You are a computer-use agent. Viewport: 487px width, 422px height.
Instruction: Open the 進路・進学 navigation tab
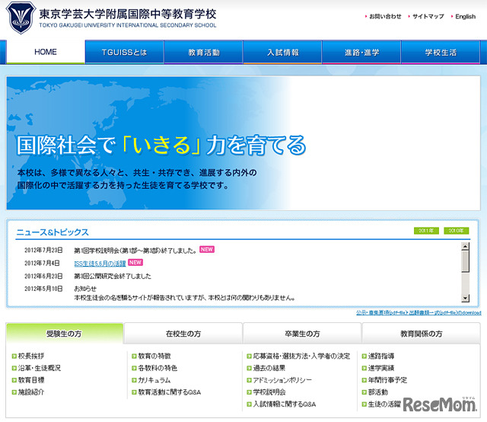pos(362,53)
